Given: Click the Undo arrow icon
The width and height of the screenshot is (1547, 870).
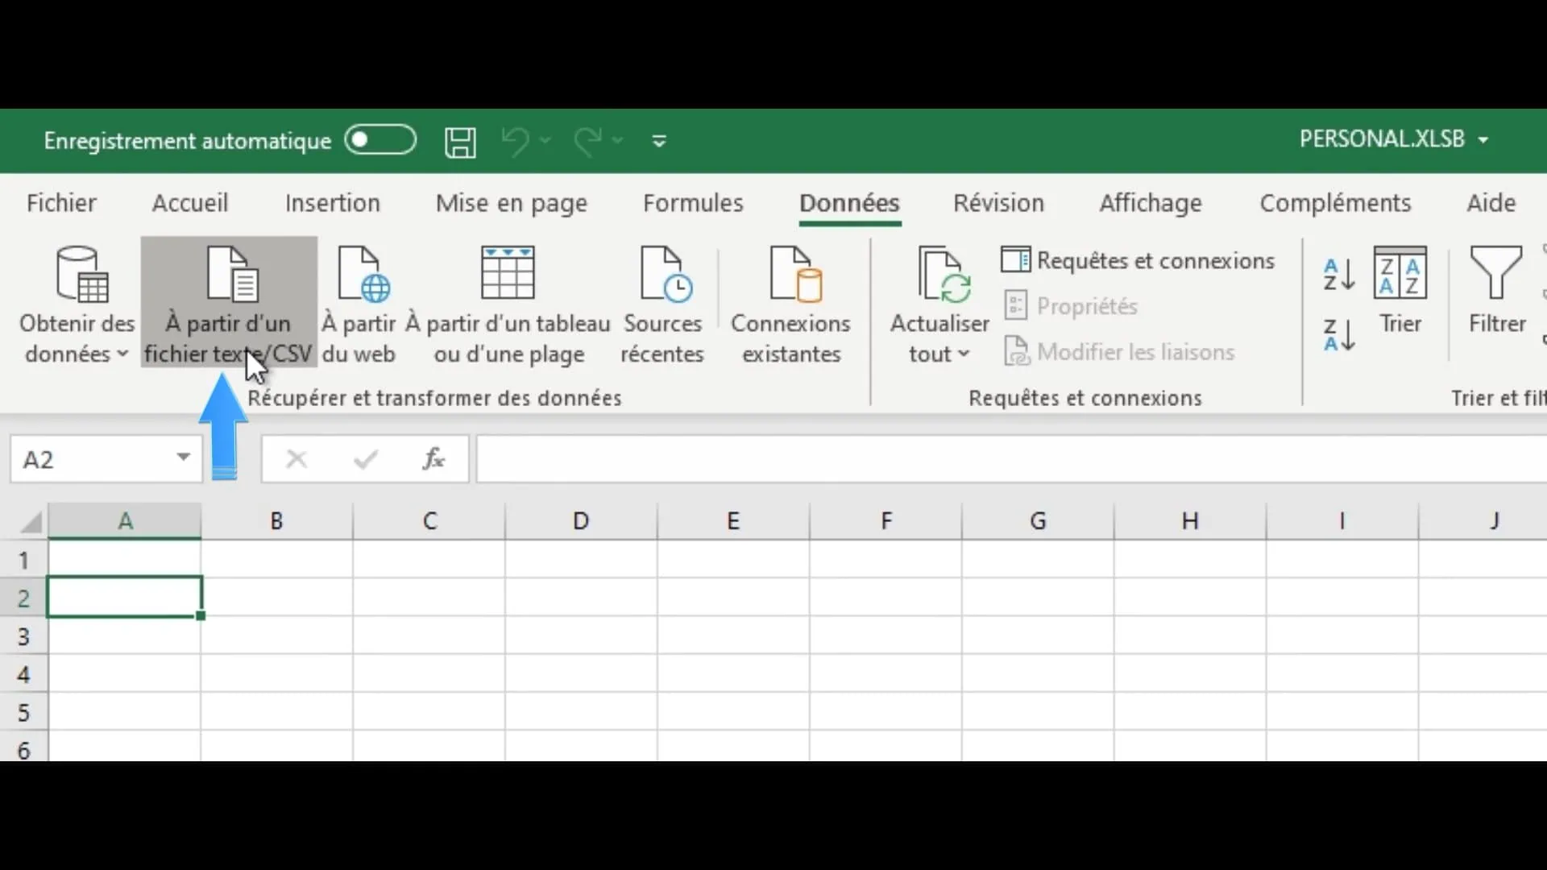Looking at the screenshot, I should pyautogui.click(x=515, y=141).
